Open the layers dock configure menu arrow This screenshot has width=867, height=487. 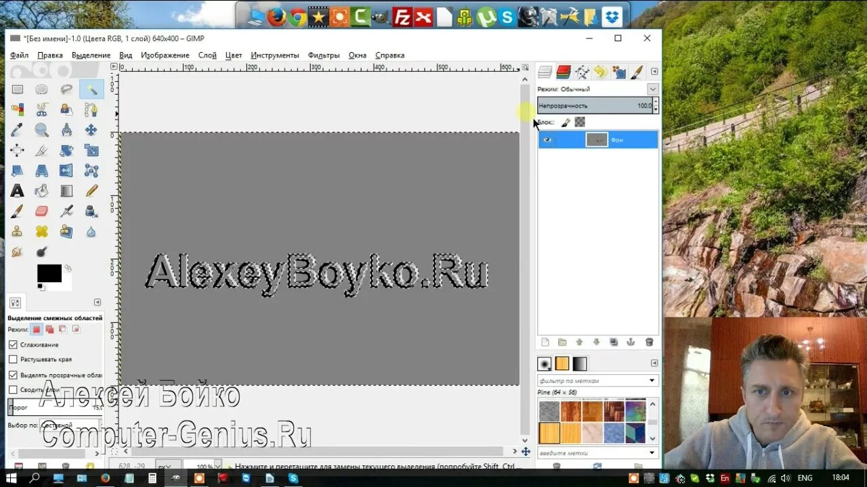pyautogui.click(x=654, y=72)
